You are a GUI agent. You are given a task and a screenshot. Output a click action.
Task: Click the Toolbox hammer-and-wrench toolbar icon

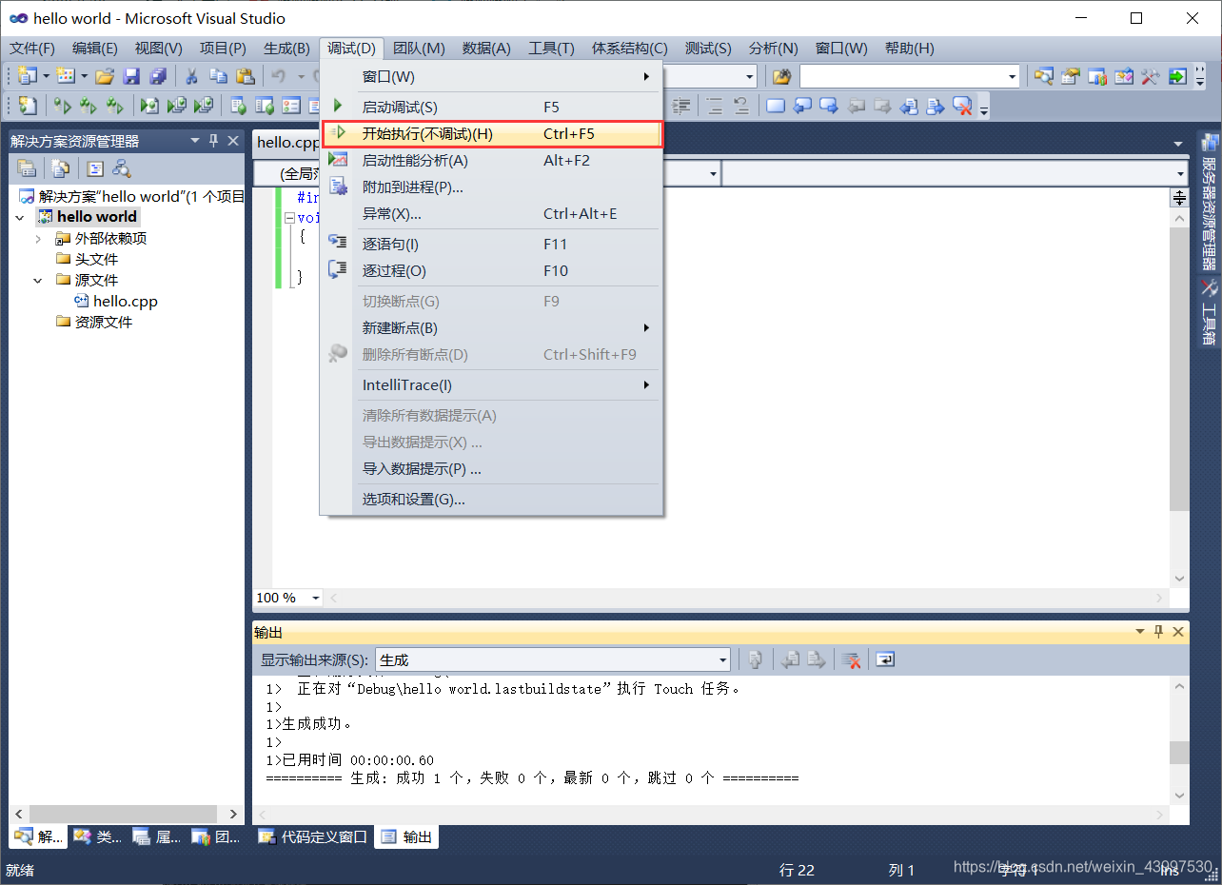pyautogui.click(x=1151, y=76)
